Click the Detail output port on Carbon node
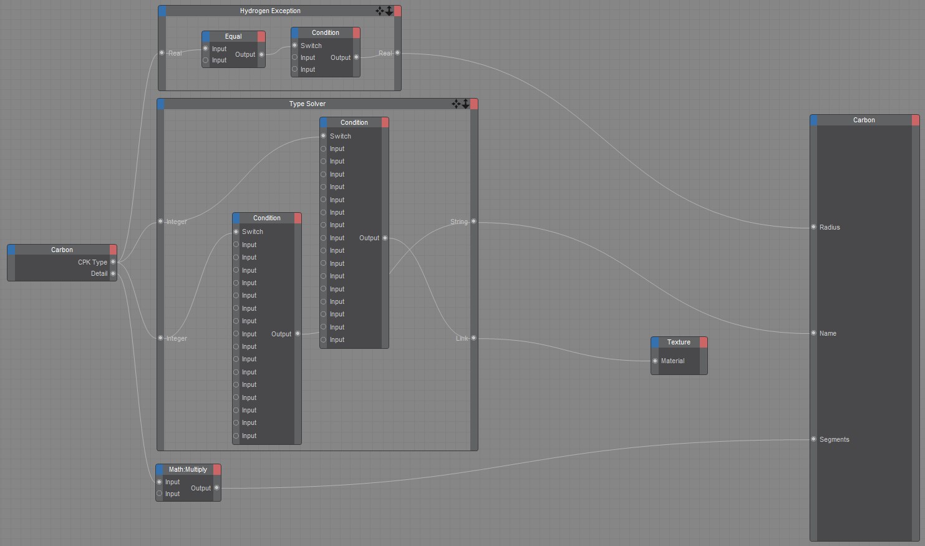Image resolution: width=925 pixels, height=546 pixels. pyautogui.click(x=113, y=273)
